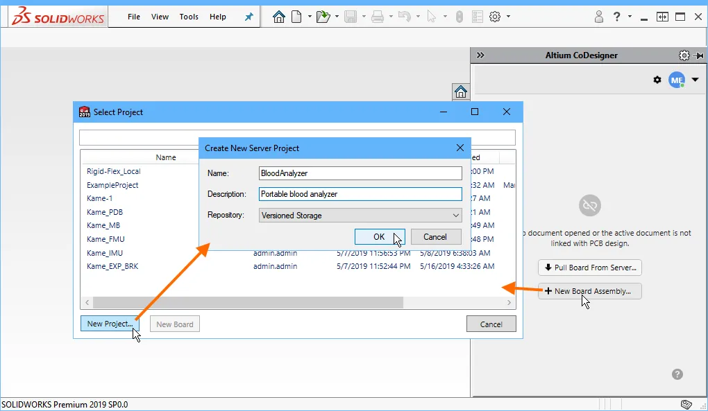
Task: Expand the Undo history dropdown arrow
Action: point(418,17)
